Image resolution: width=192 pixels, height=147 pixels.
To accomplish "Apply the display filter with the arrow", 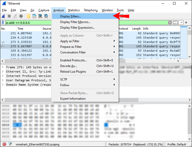I will (176, 22).
